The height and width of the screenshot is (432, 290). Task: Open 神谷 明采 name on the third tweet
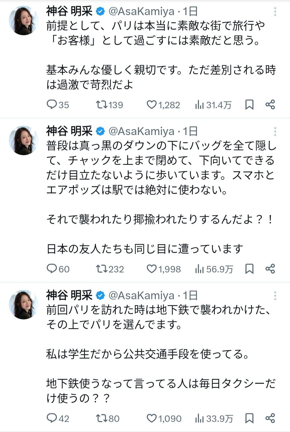(x=69, y=296)
